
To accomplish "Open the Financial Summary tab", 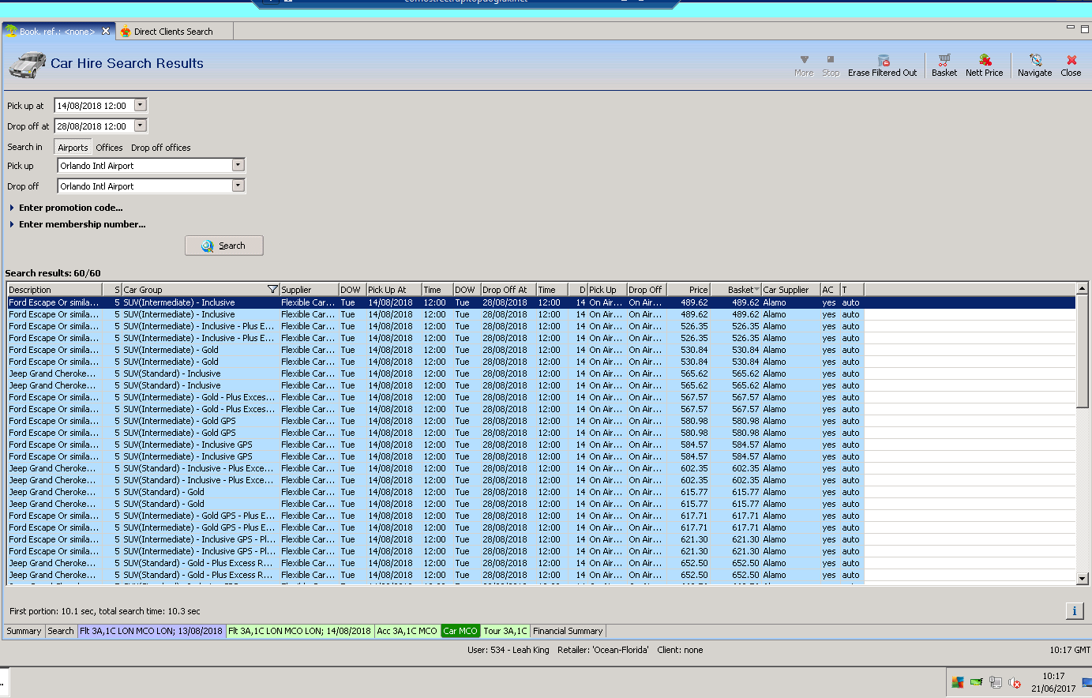I will pyautogui.click(x=568, y=631).
